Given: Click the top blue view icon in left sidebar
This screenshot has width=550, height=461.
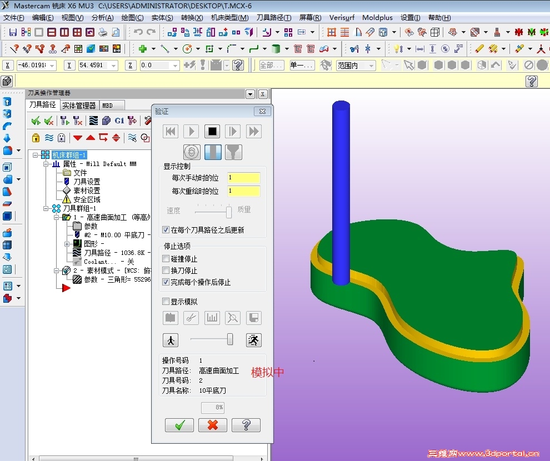Looking at the screenshot, I should click(x=7, y=102).
